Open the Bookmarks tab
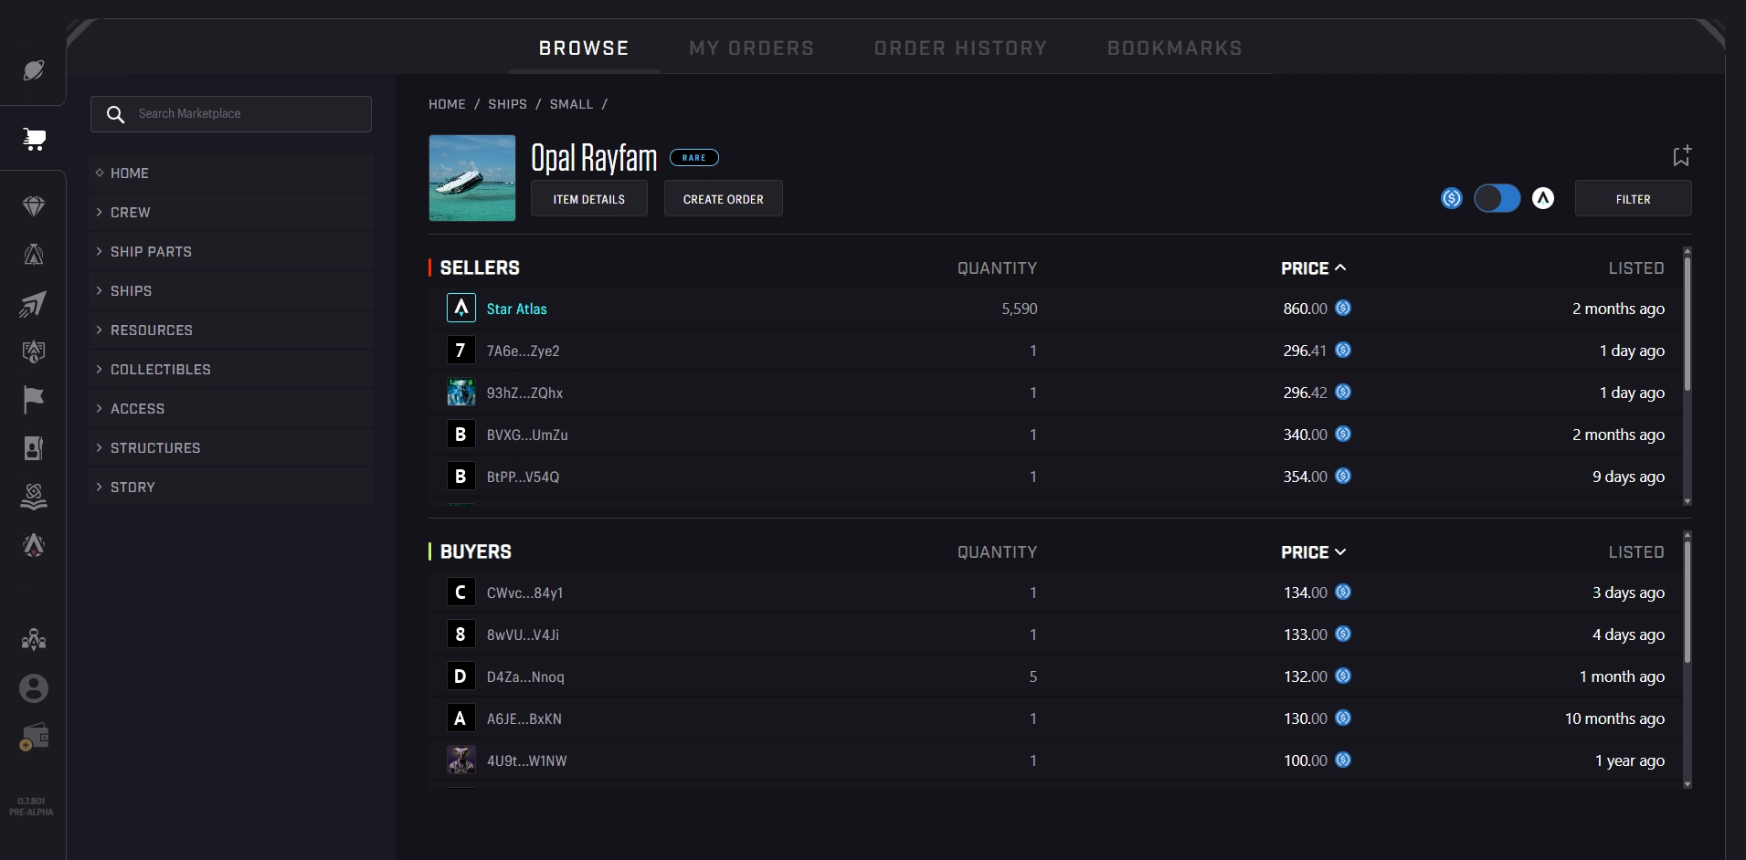 [x=1174, y=48]
